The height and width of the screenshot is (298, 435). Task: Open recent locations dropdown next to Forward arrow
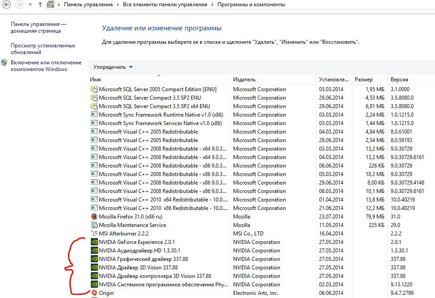click(30, 5)
